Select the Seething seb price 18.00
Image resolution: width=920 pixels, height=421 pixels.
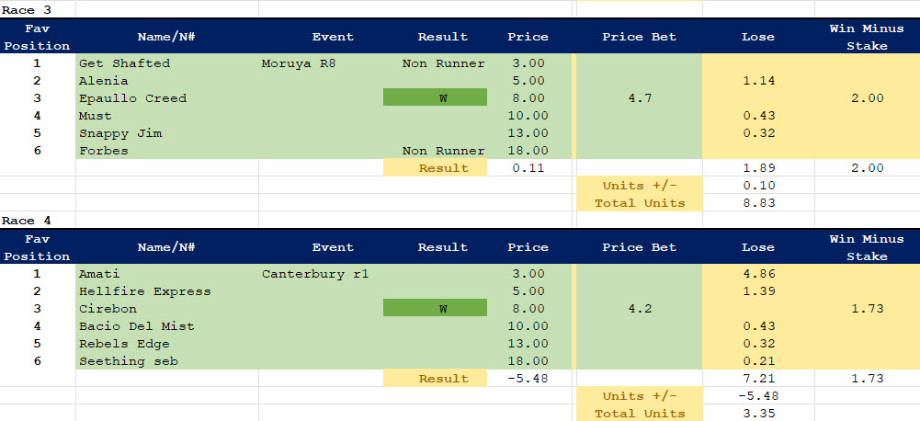[528, 361]
